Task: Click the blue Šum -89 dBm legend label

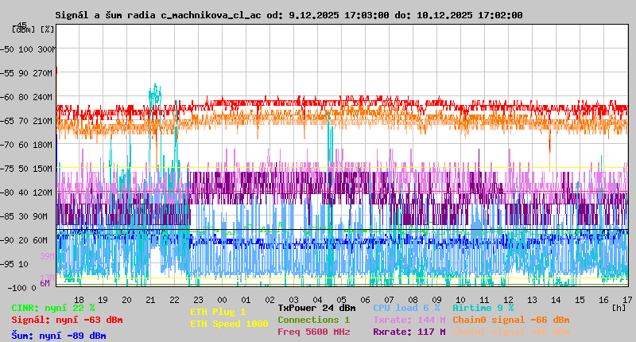Action: 59,336
